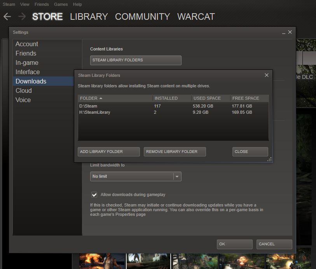Click CLOSE in library folders dialog
The width and height of the screenshot is (316, 269).
250,152
